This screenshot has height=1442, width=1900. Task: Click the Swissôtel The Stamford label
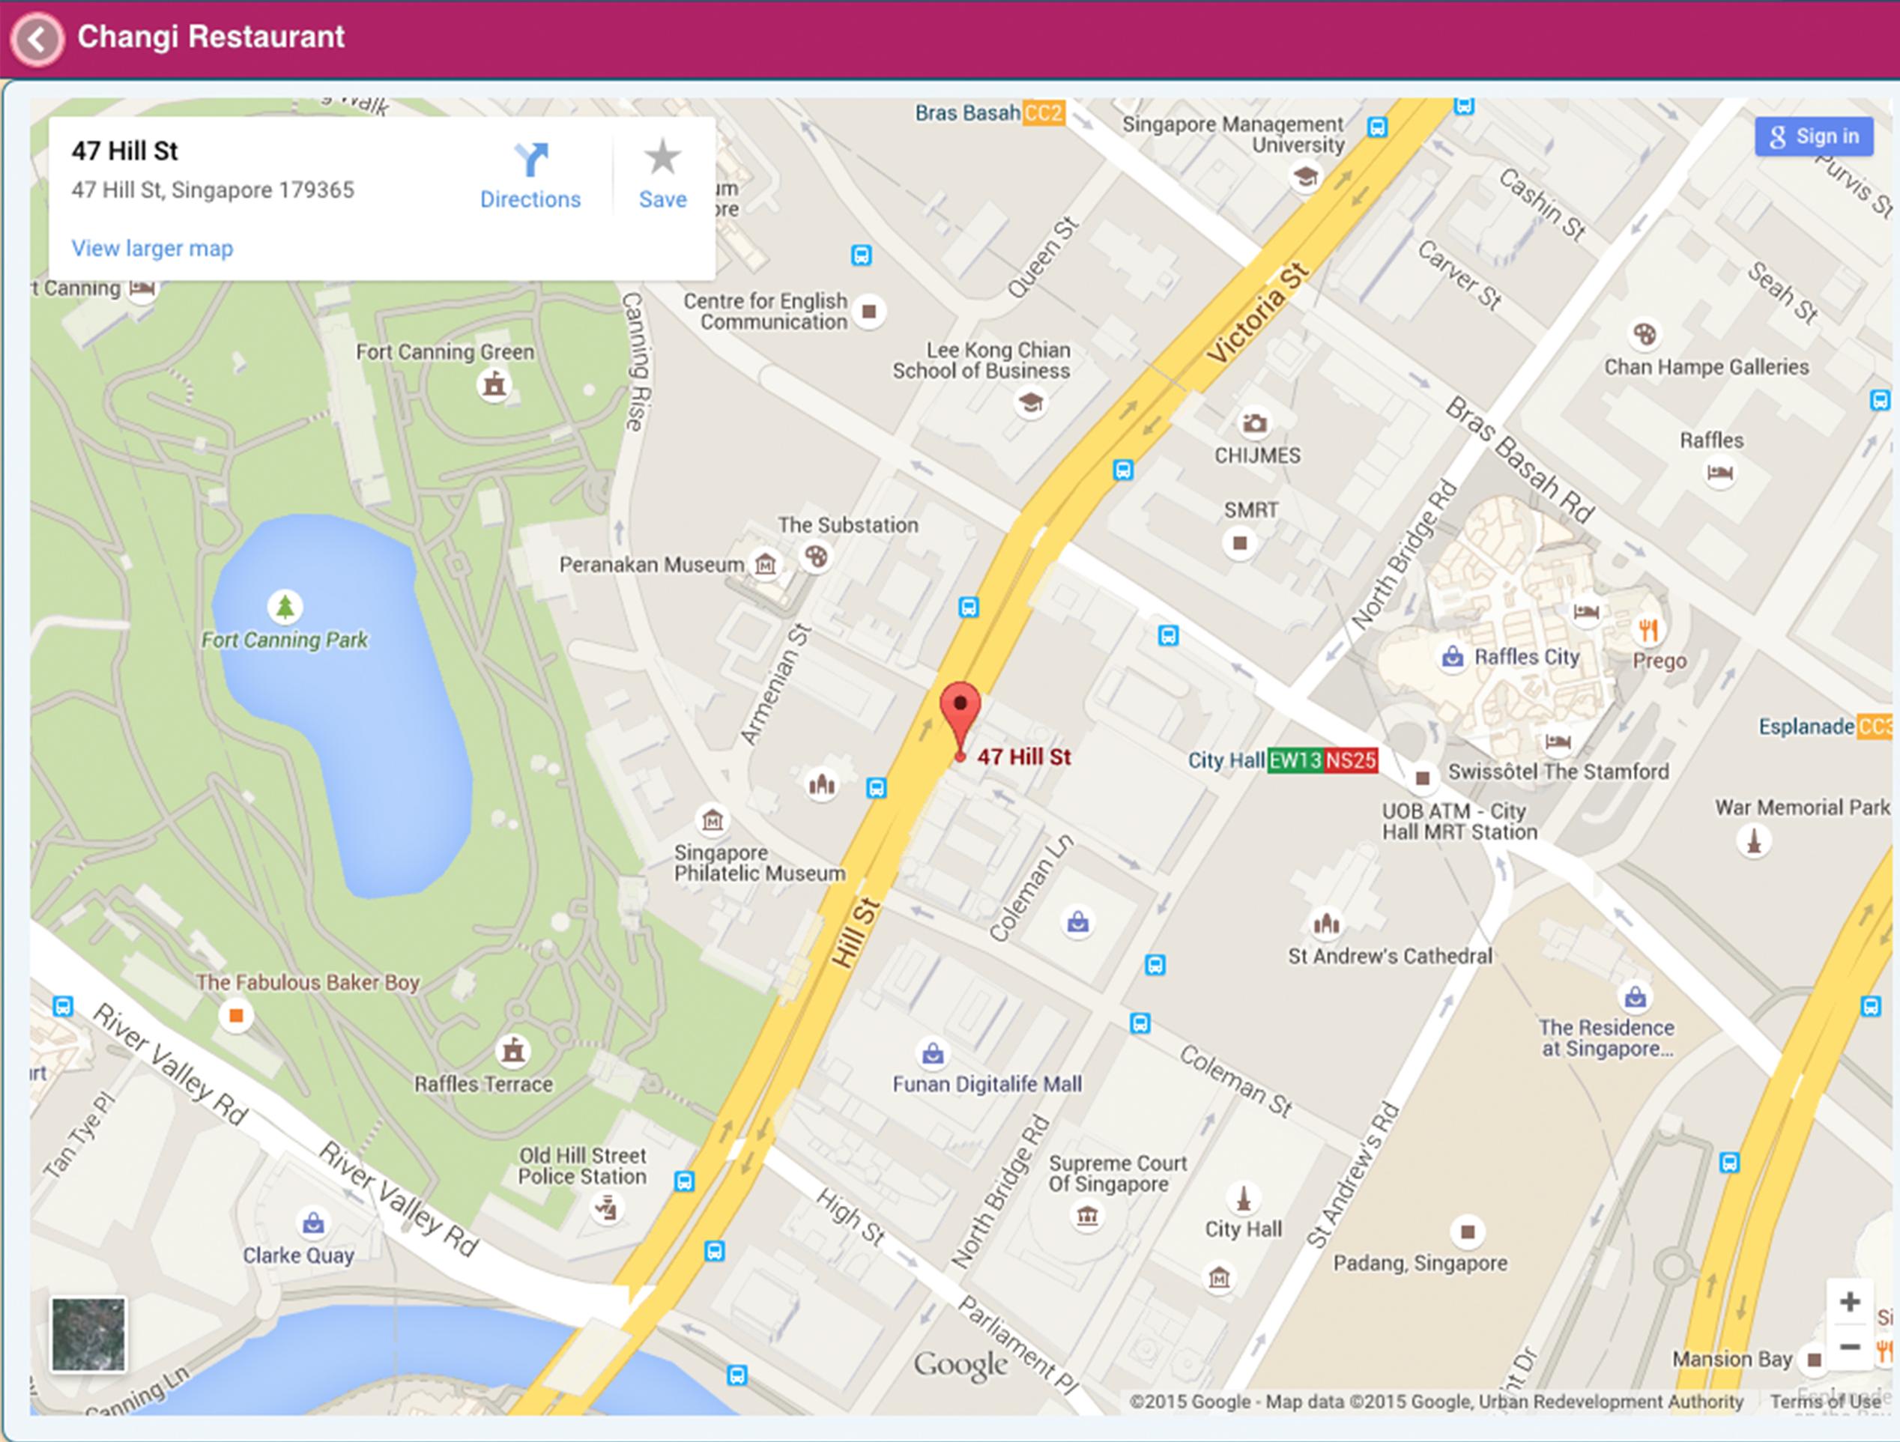point(1558,772)
